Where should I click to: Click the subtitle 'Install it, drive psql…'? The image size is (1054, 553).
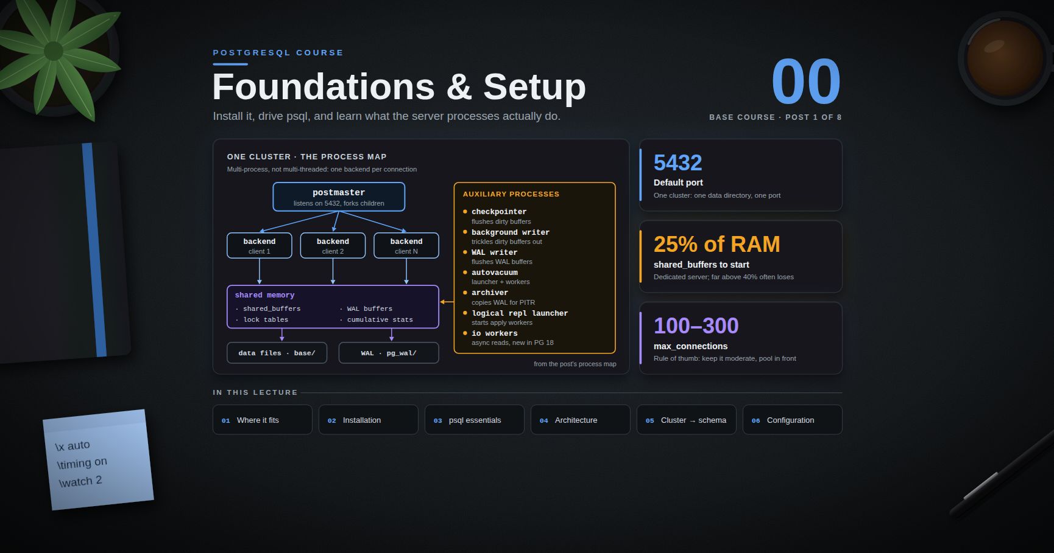386,116
